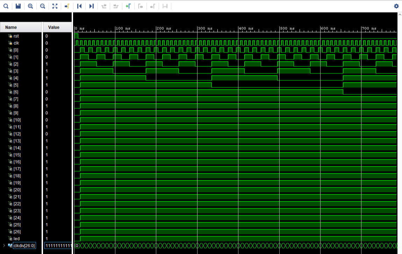
Task: Select the clkdiv value field showing 11111111111
Action: (58, 246)
